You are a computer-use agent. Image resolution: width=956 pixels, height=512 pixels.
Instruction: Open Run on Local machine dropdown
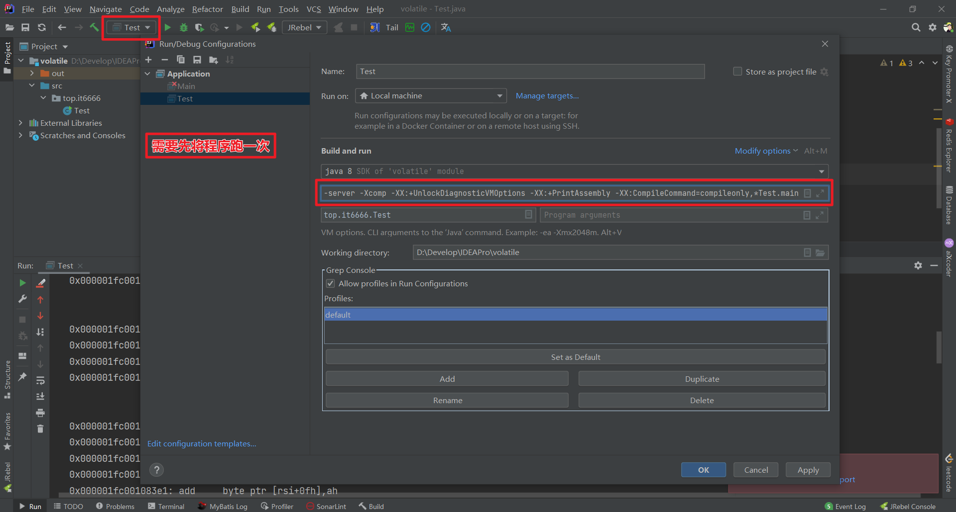pos(431,96)
